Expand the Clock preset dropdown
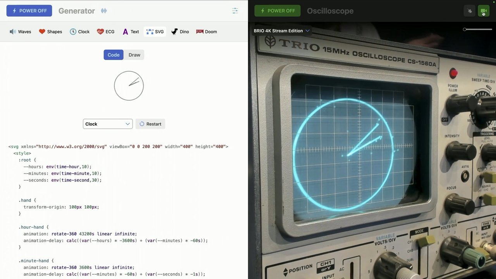496x279 pixels. [108, 124]
